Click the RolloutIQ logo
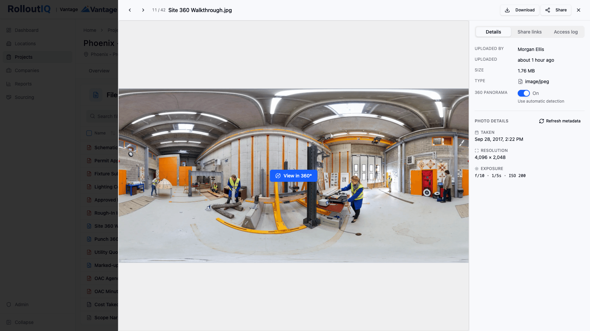Screen dimensions: 590x331 click(29, 9)
